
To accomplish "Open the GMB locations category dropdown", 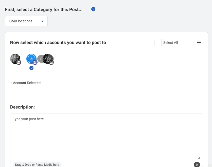I will click(x=26, y=21).
